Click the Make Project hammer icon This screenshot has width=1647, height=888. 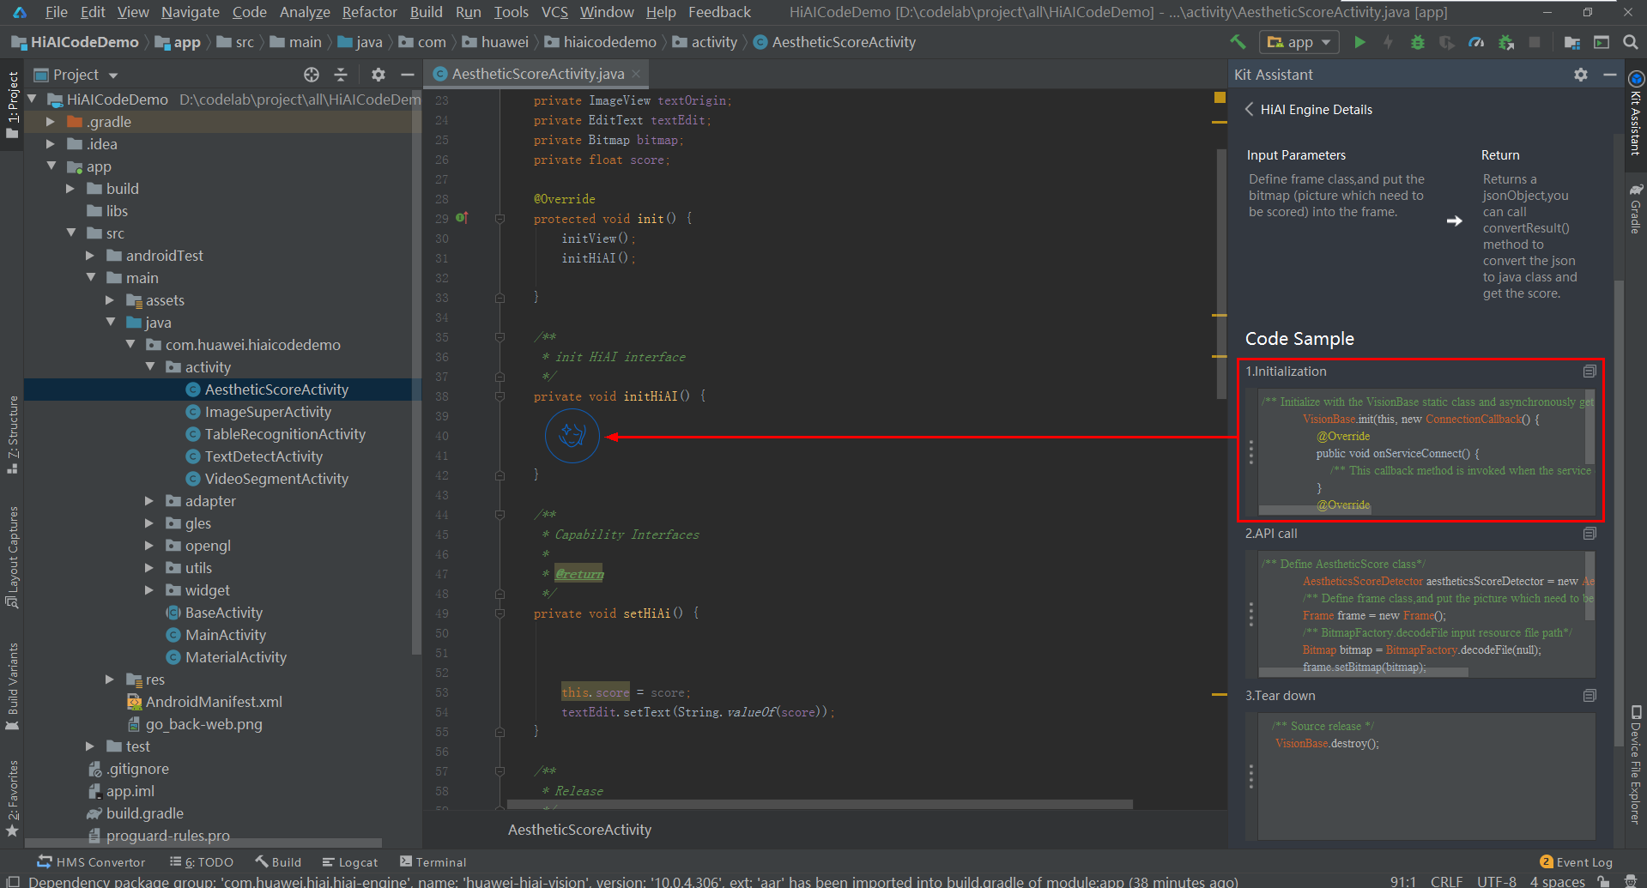(1238, 42)
